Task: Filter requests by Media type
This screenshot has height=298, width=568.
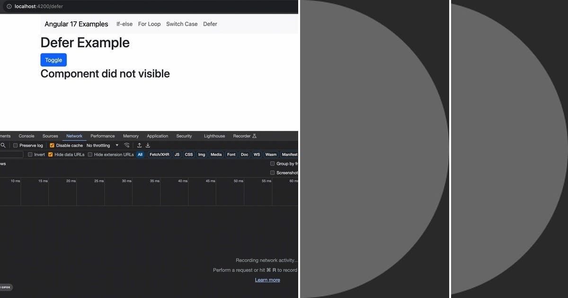Action: (216, 155)
